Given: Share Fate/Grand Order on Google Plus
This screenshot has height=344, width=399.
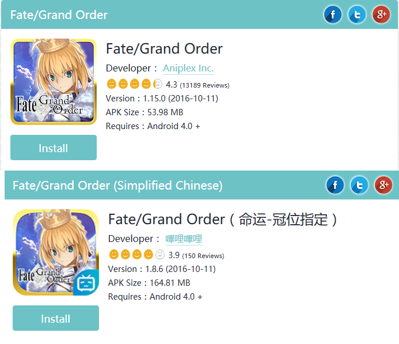Looking at the screenshot, I should tap(381, 14).
